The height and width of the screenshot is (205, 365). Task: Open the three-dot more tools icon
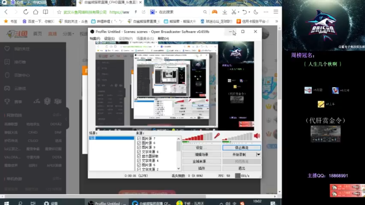(266, 12)
